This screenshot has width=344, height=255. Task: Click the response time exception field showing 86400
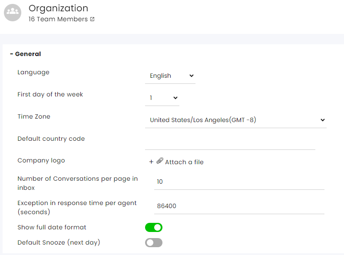pyautogui.click(x=239, y=206)
